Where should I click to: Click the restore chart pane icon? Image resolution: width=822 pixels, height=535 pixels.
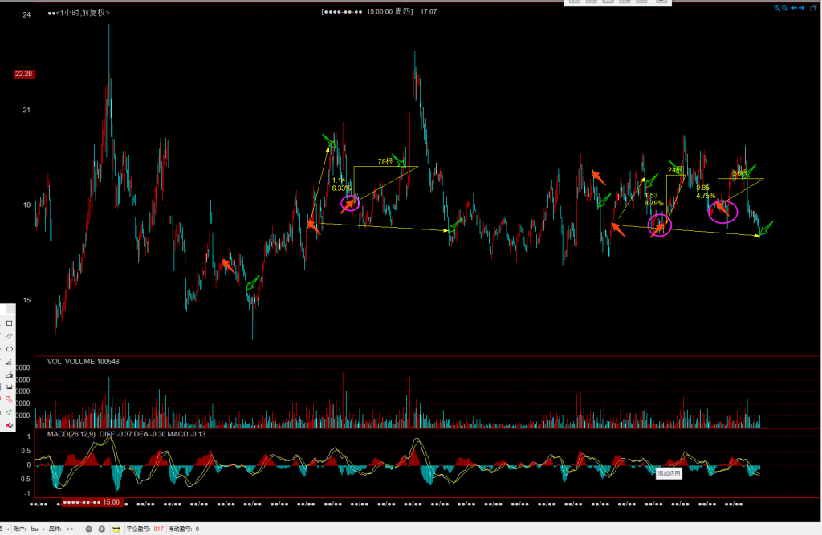click(x=813, y=7)
